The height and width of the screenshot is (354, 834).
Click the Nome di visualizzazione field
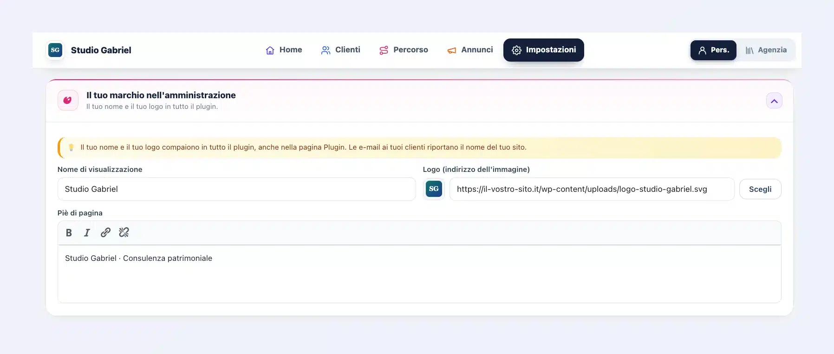tap(236, 189)
